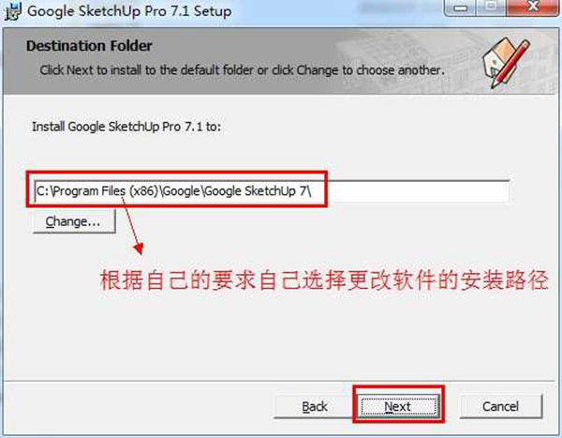The width and height of the screenshot is (562, 438).
Task: Cancel the SketchUp installation
Action: (501, 406)
